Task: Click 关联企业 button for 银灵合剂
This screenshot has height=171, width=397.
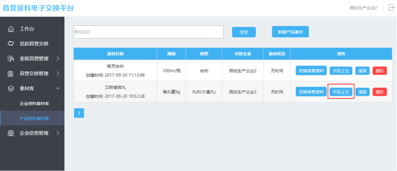Action: pos(341,71)
